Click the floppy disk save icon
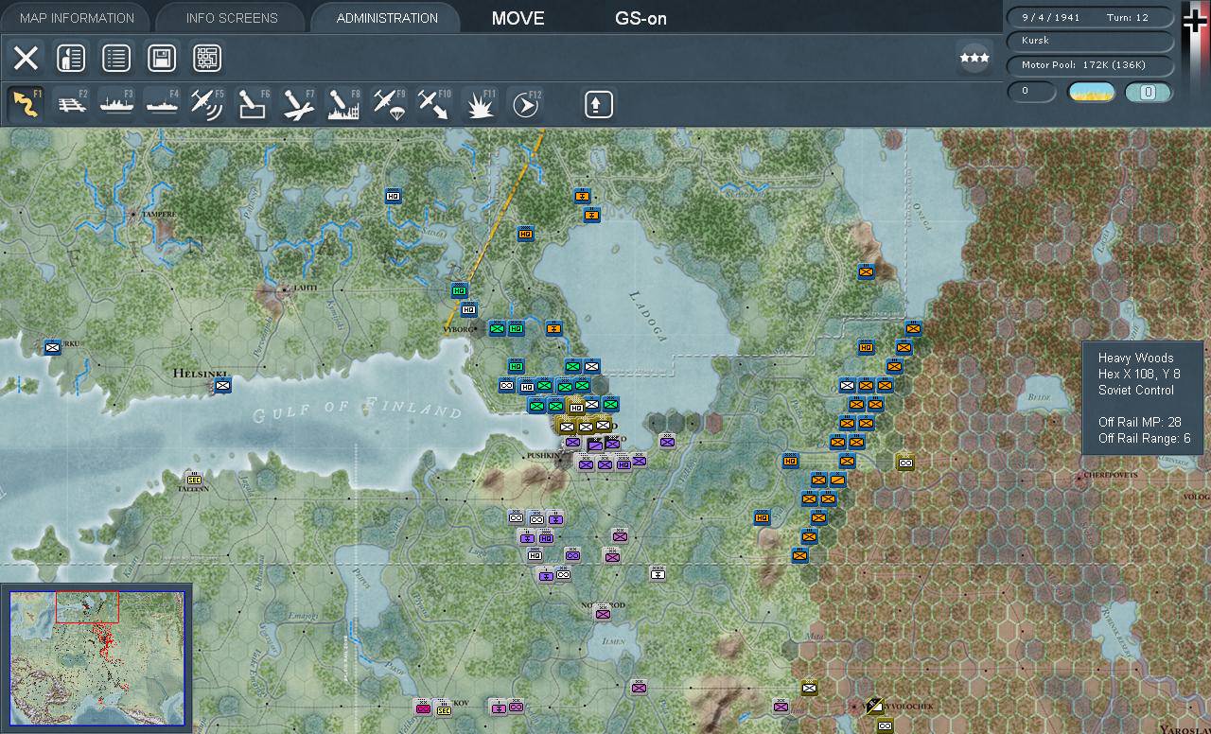Screen dimensions: 1211x734 point(162,59)
